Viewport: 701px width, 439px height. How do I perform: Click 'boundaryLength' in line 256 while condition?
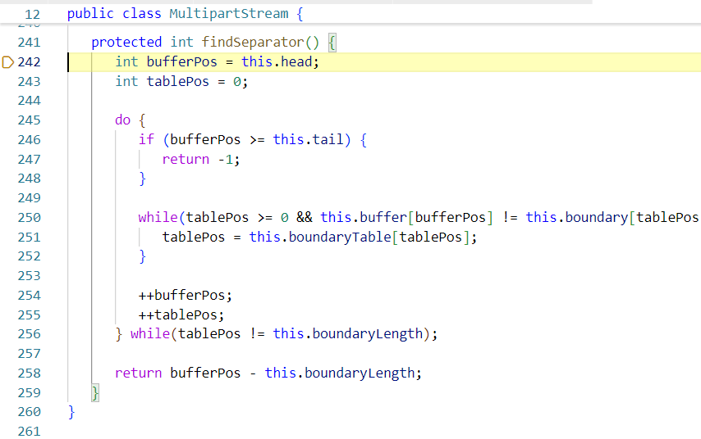coord(368,334)
